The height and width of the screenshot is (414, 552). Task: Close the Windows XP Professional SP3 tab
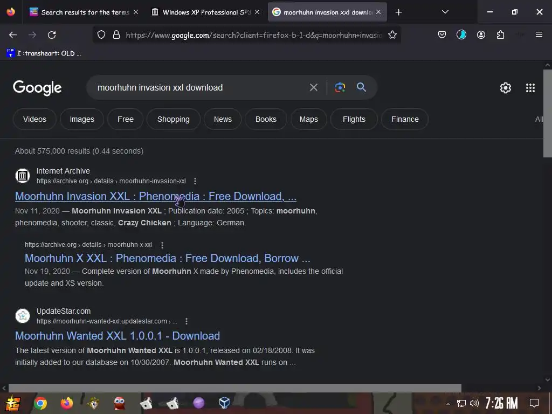(257, 12)
